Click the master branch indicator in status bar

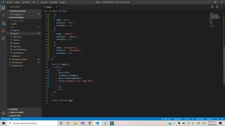tap(6, 119)
